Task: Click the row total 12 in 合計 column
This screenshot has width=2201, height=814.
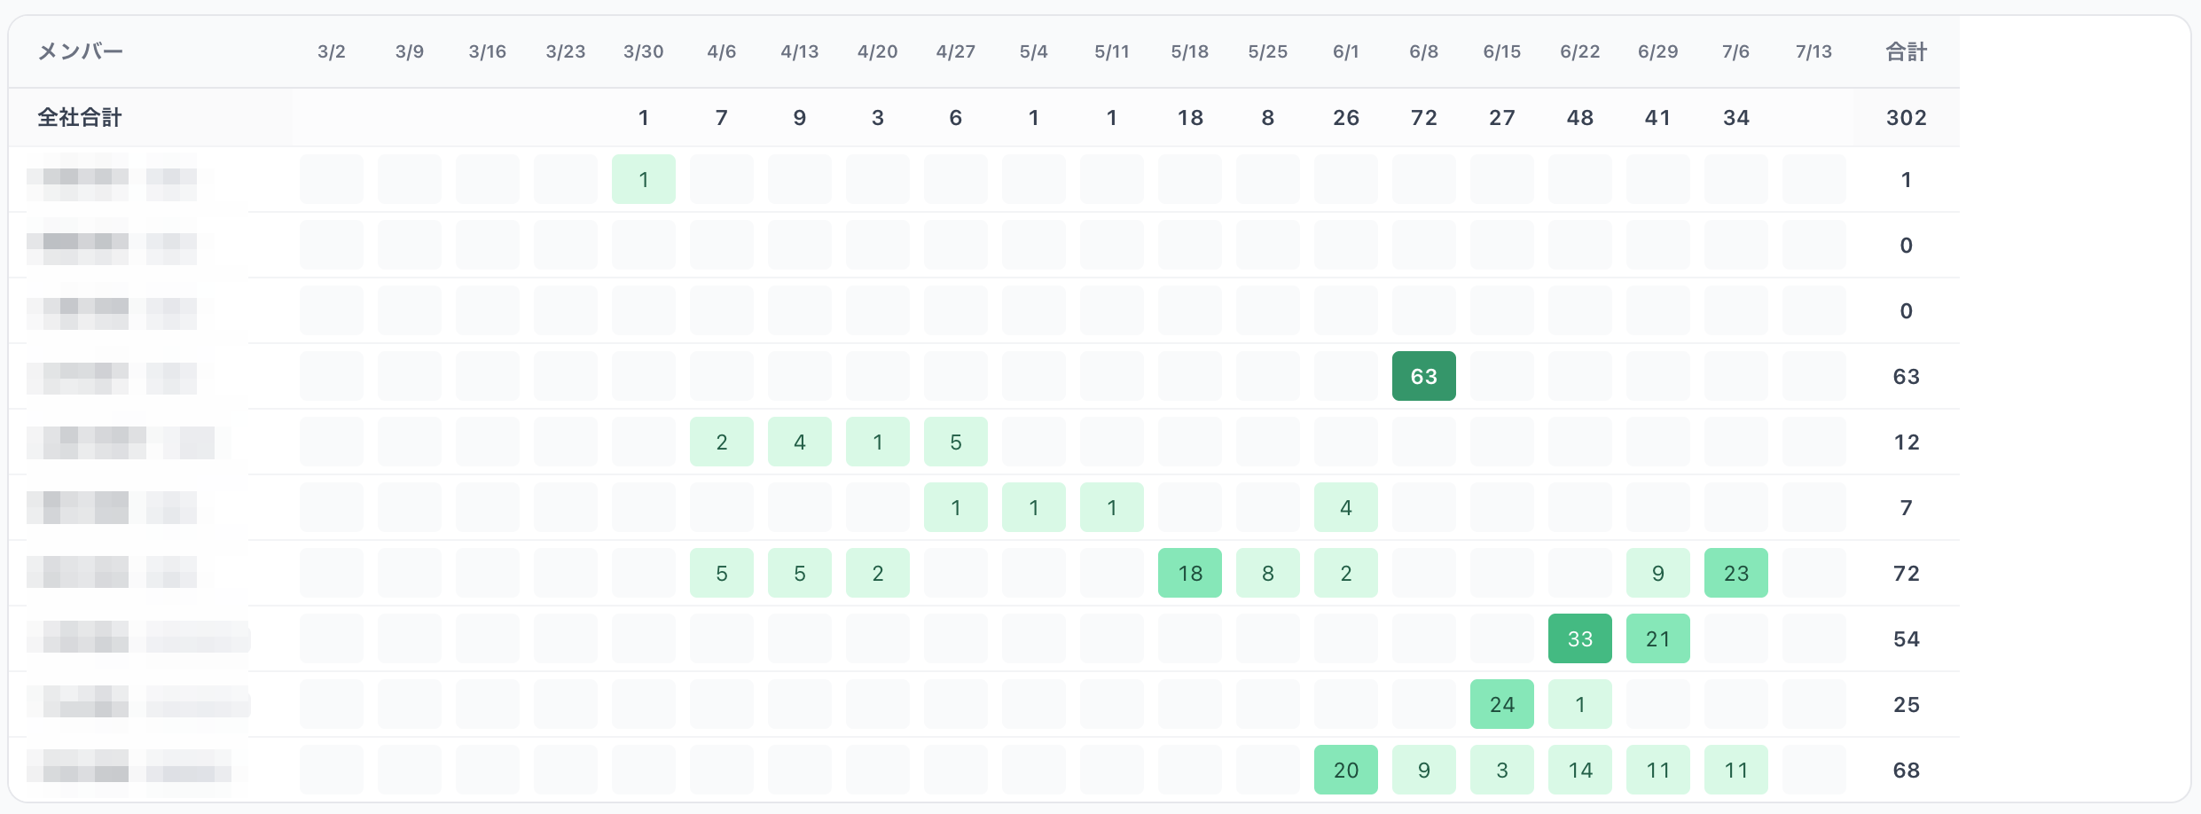Action: [1907, 442]
